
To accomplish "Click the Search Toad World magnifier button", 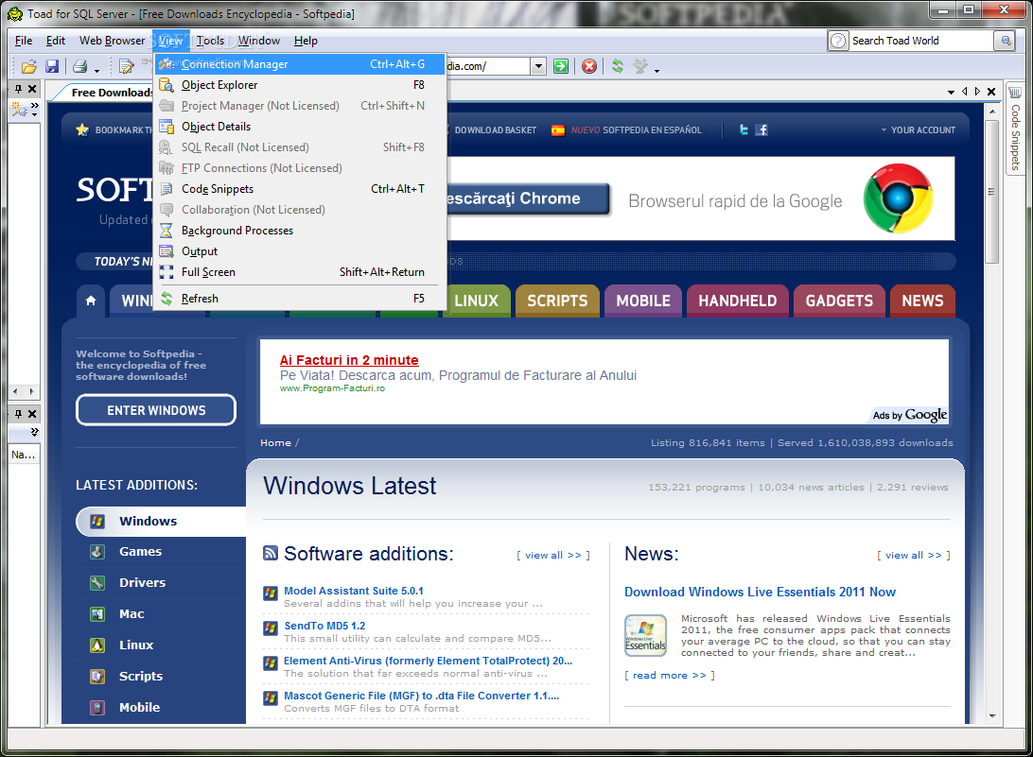I will pos(1006,41).
